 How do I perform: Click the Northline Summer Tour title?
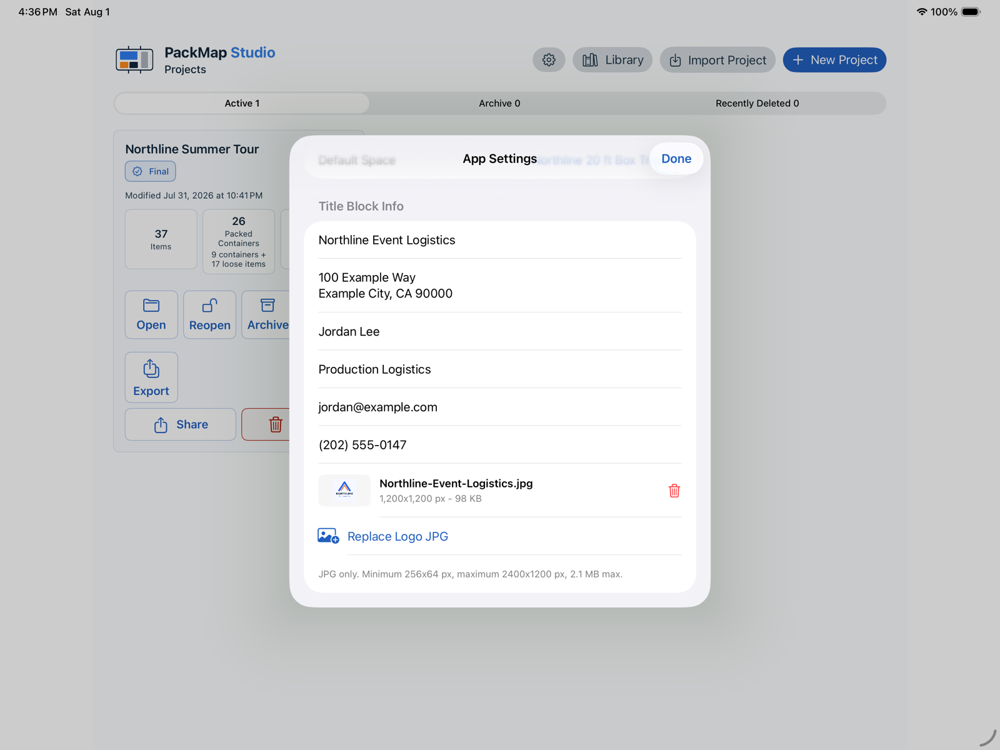pos(192,149)
